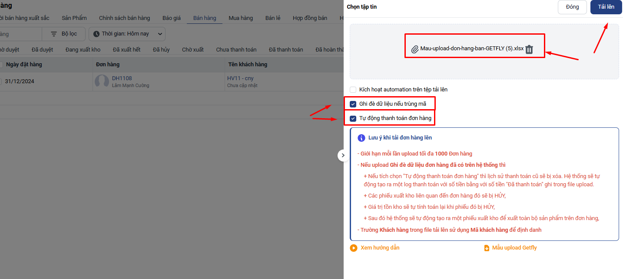Filter orders by Đã thanh toán status
623x279 pixels.
286,50
